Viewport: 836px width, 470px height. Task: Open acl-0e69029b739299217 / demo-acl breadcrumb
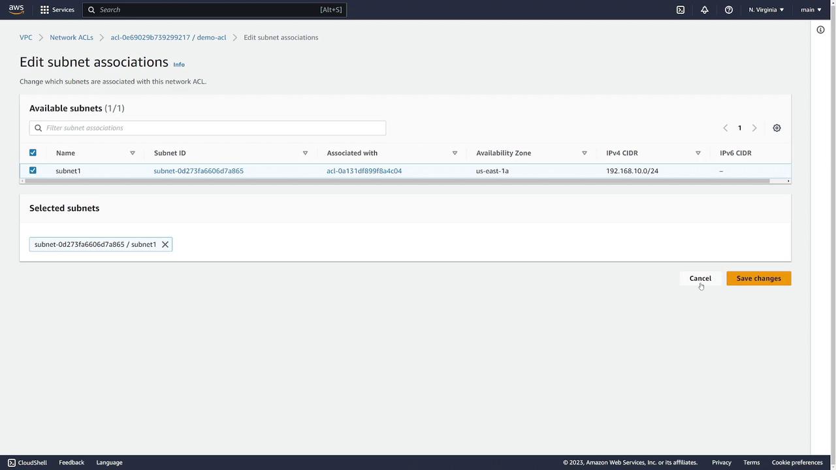point(169,37)
